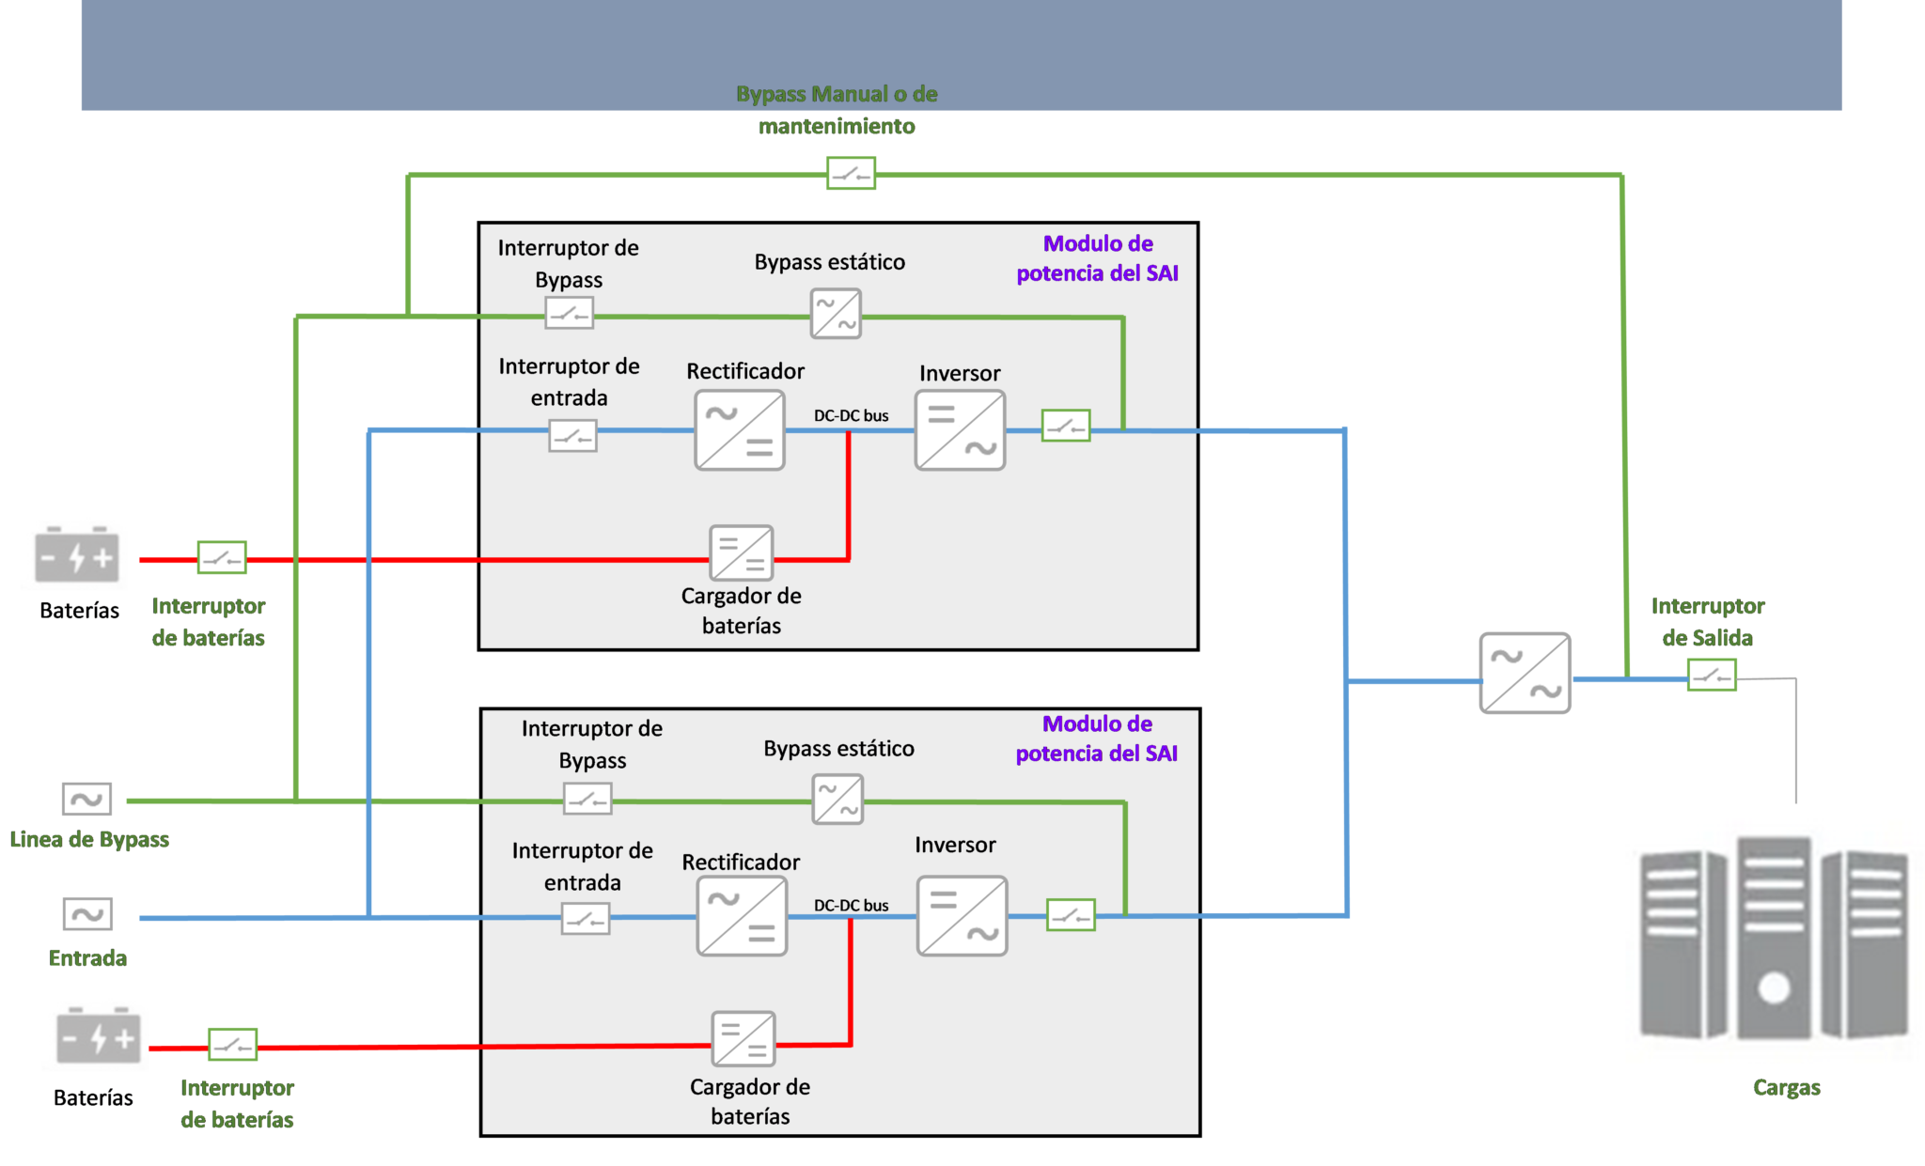Click the lower module Cargador de baterías symbol
Image resolution: width=1925 pixels, height=1166 pixels.
[743, 1038]
